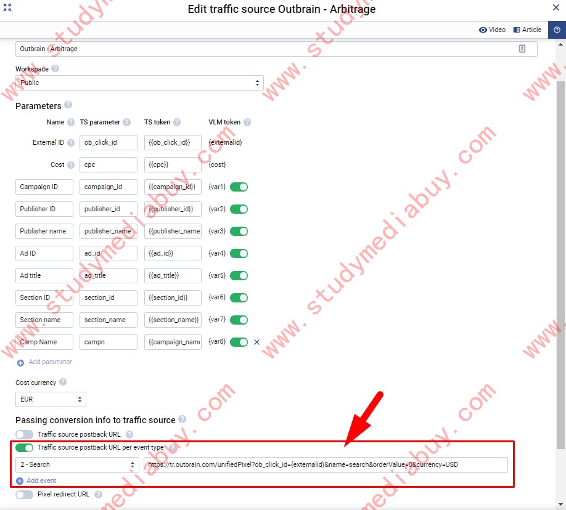This screenshot has height=510, width=566.
Task: Click the Cost currency help icon
Action: [63, 382]
